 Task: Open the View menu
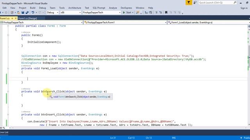13,8
